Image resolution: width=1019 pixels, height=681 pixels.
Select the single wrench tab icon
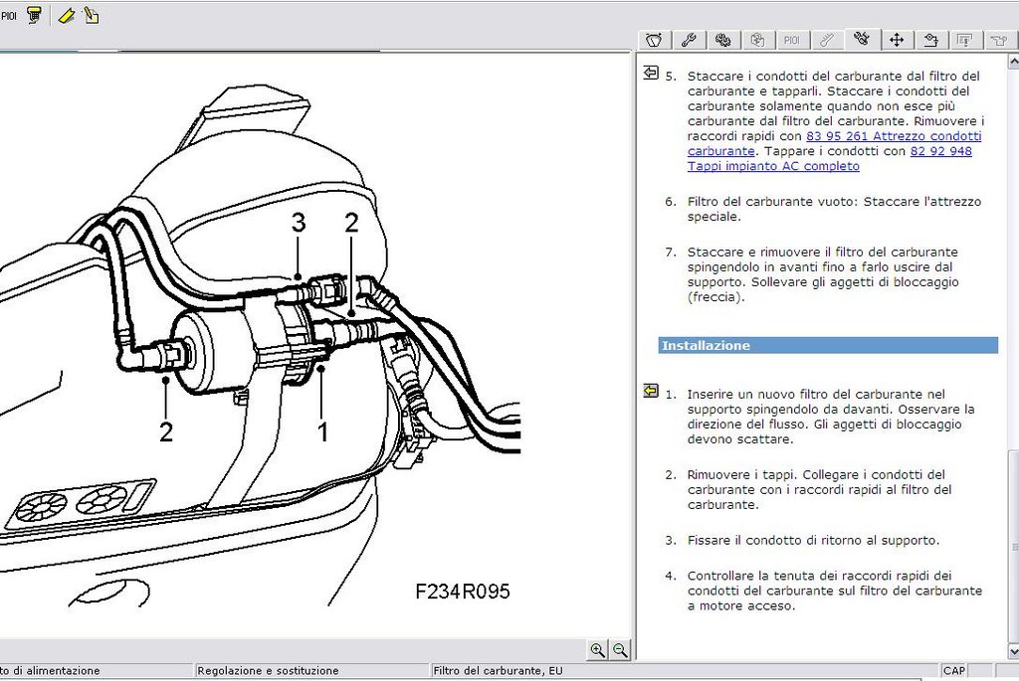tap(689, 40)
